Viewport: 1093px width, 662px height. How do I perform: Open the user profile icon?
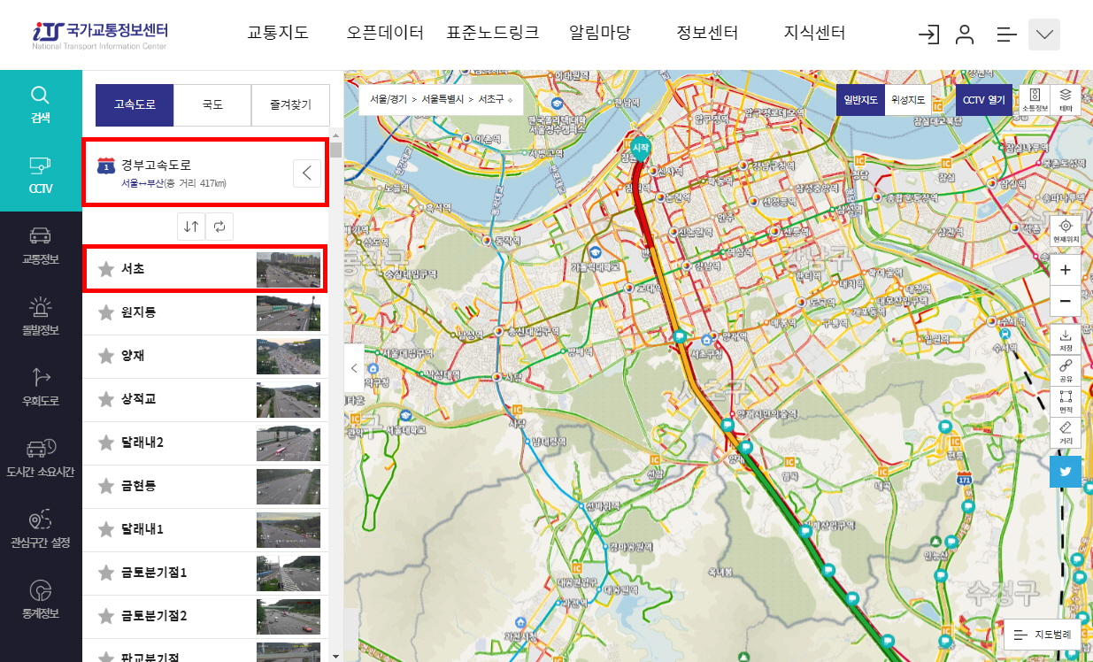click(965, 35)
